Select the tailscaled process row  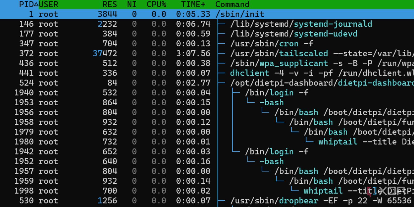click(207, 54)
